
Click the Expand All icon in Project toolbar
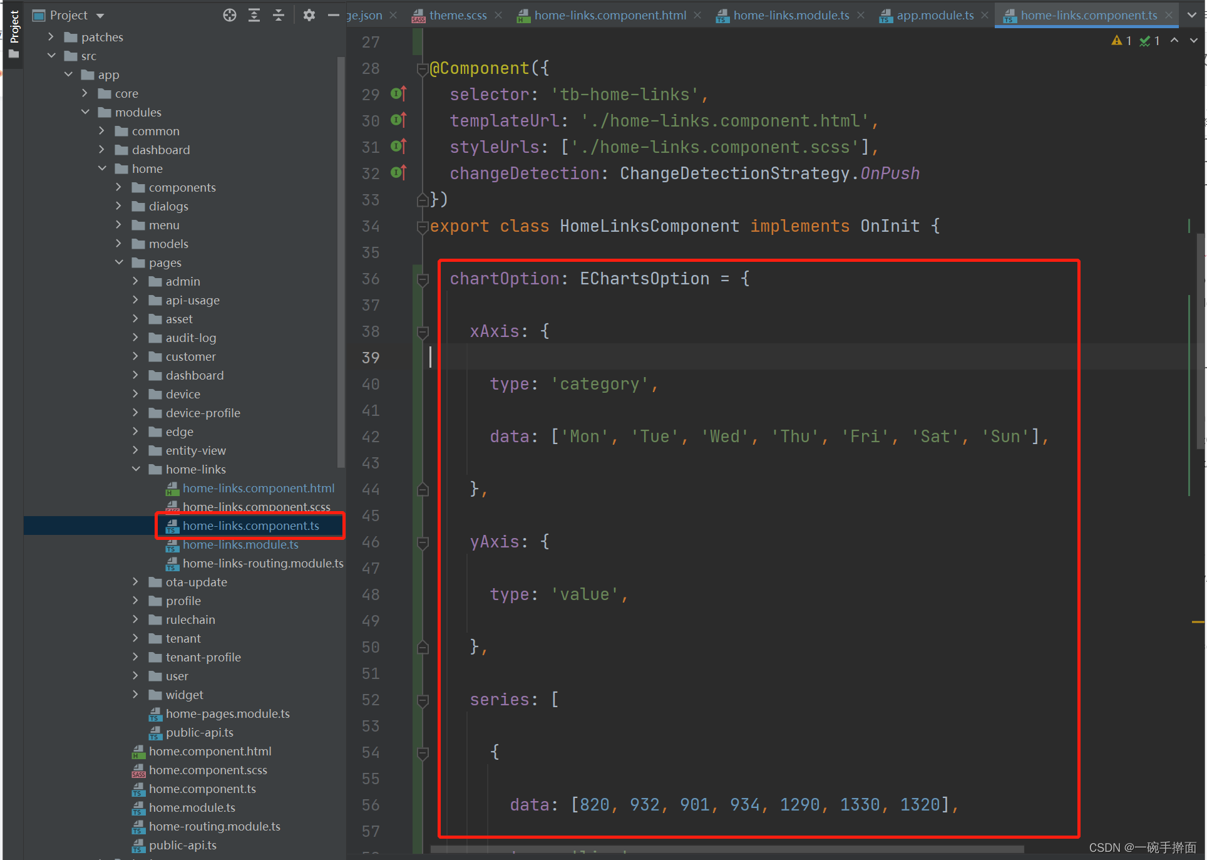(254, 15)
